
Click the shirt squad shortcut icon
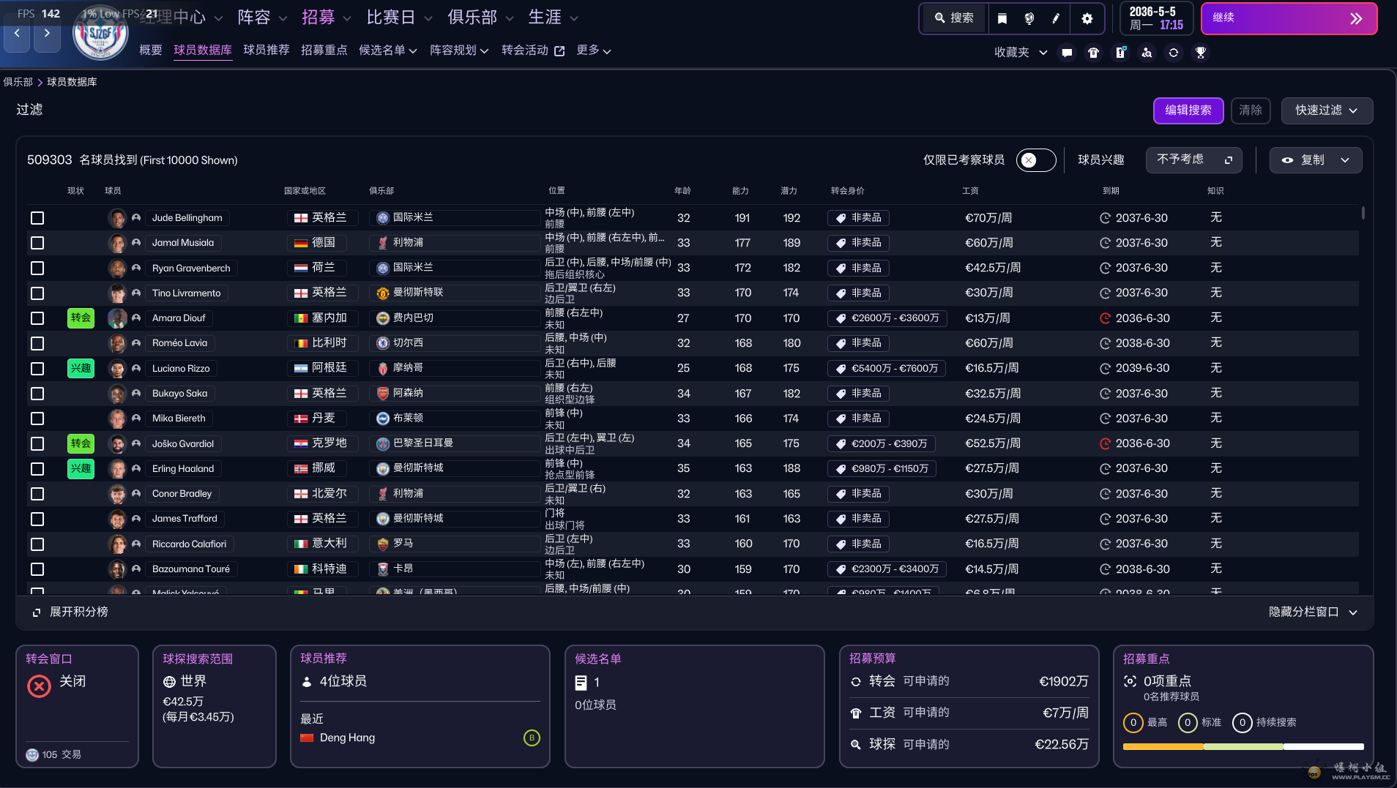click(x=1093, y=53)
